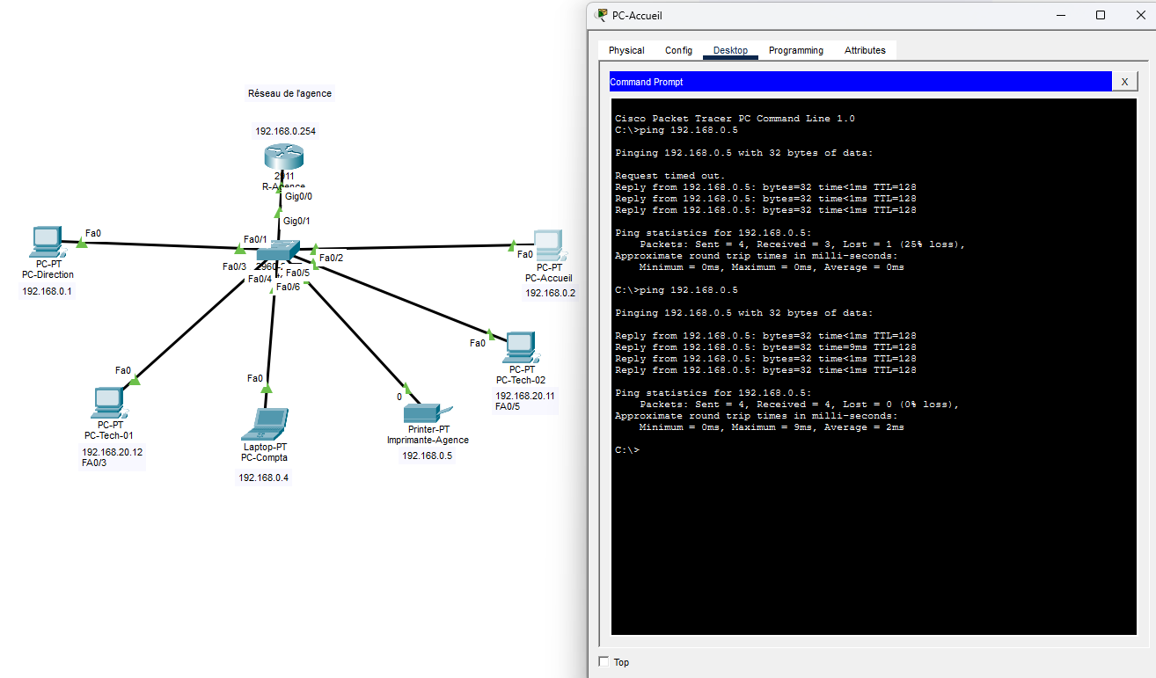Select the printer's 192.168.0.5 label
The height and width of the screenshot is (678, 1156).
428,456
